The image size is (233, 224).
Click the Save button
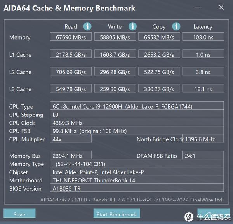19,213
